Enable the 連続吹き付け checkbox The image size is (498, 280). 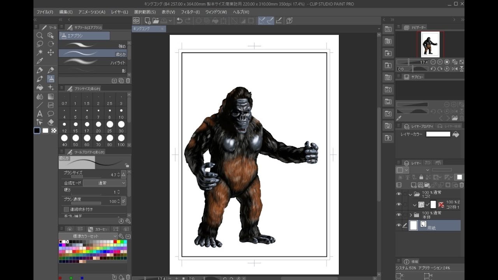pos(66,209)
